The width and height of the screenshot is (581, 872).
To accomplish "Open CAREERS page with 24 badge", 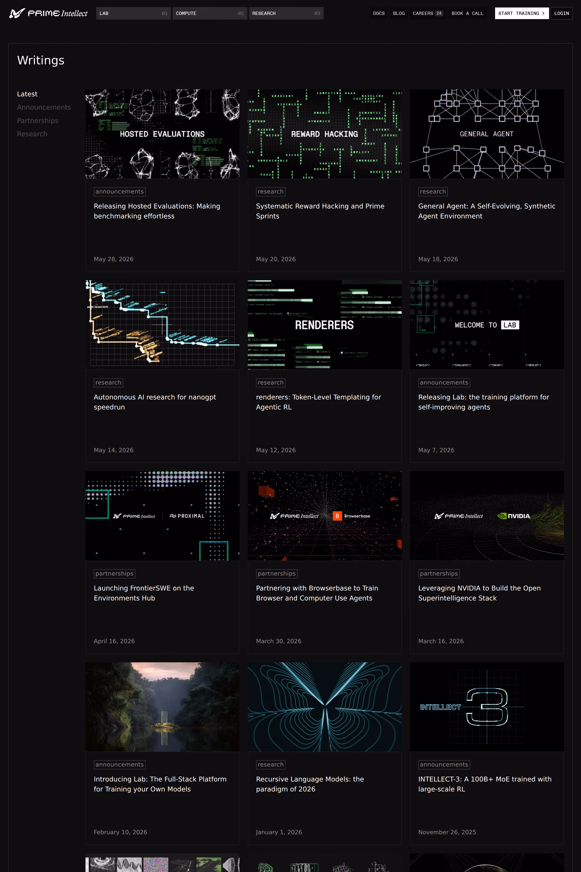I will click(427, 13).
